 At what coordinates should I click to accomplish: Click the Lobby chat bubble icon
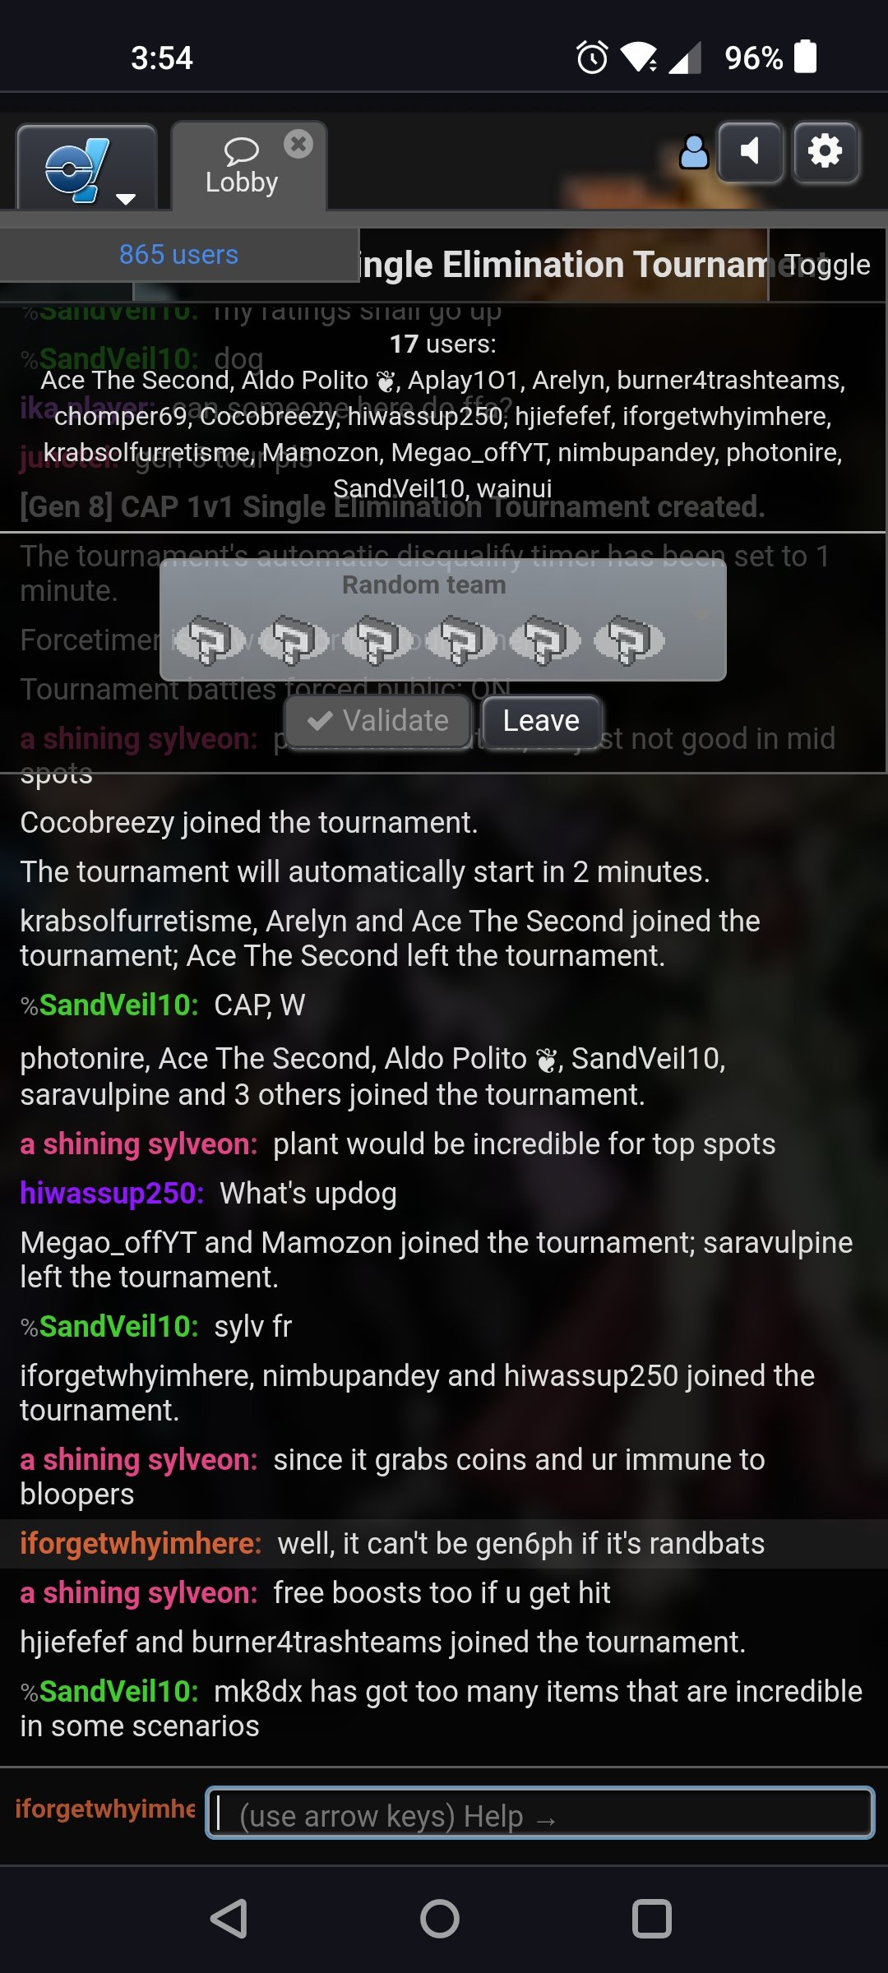(x=241, y=150)
